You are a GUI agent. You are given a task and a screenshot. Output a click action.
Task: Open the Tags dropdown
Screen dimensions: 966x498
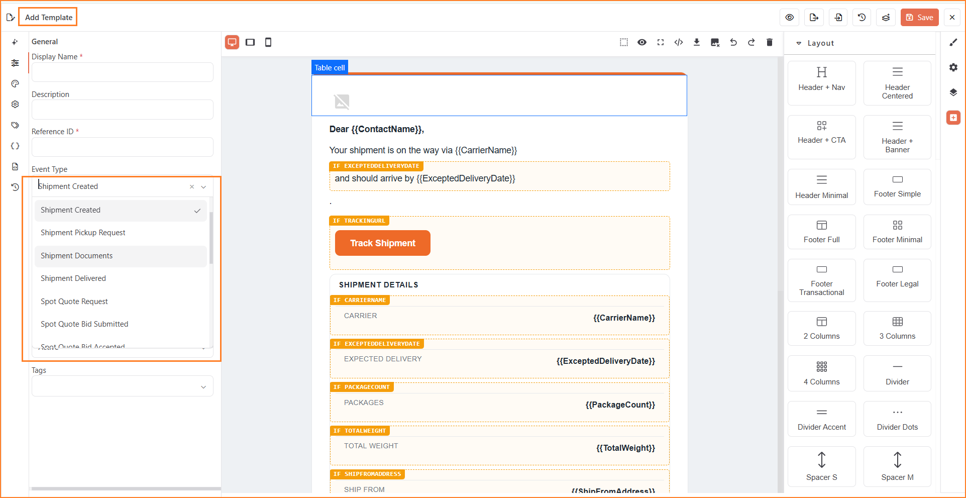coord(123,386)
